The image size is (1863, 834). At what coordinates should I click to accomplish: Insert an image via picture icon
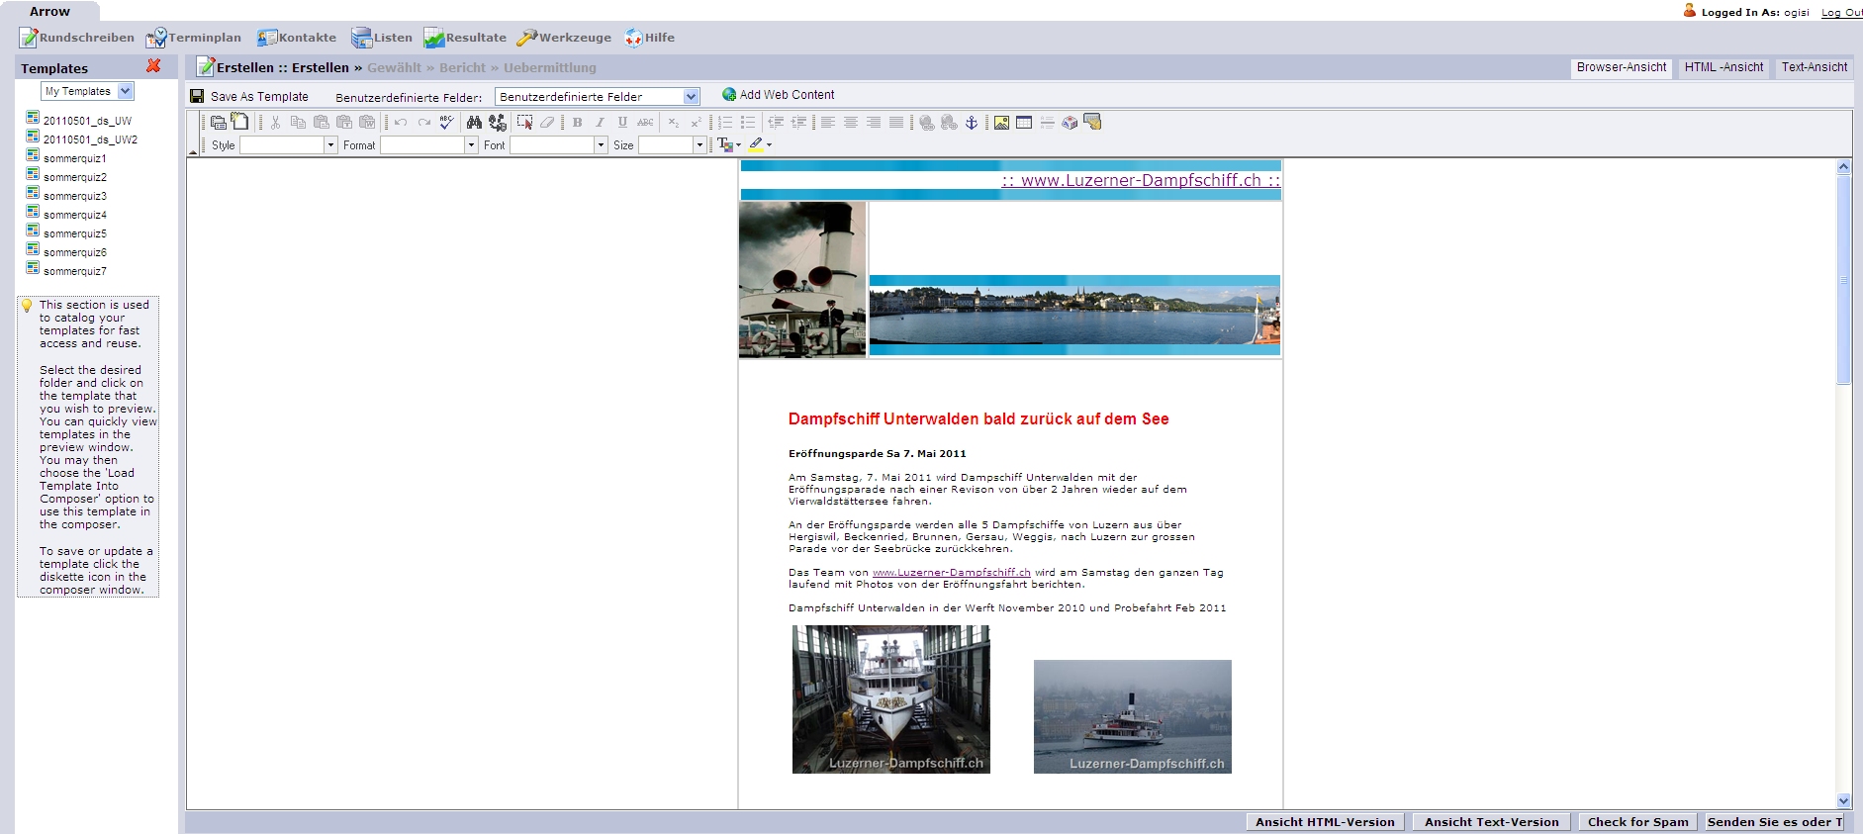point(1001,123)
